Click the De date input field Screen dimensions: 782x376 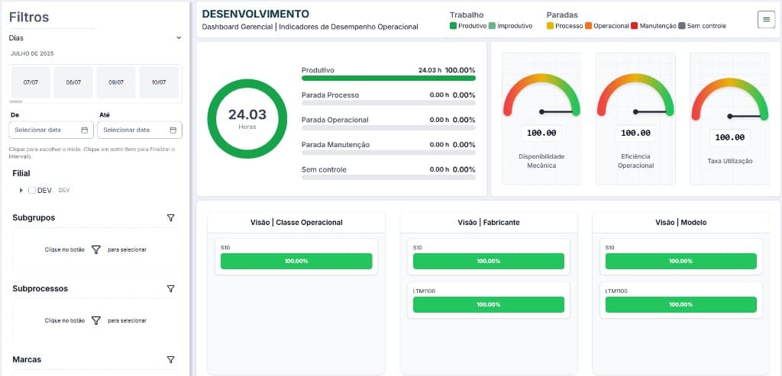point(51,130)
